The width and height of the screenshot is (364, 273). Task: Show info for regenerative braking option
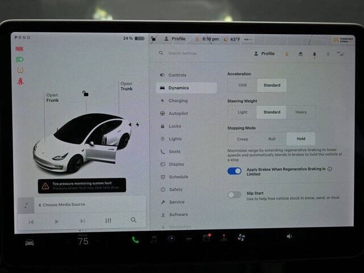[x=330, y=169]
